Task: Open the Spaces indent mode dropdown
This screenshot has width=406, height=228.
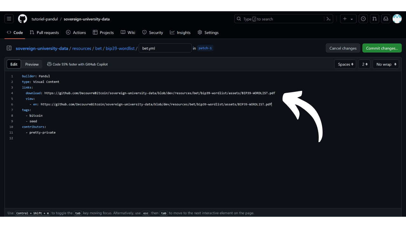Action: click(x=345, y=64)
